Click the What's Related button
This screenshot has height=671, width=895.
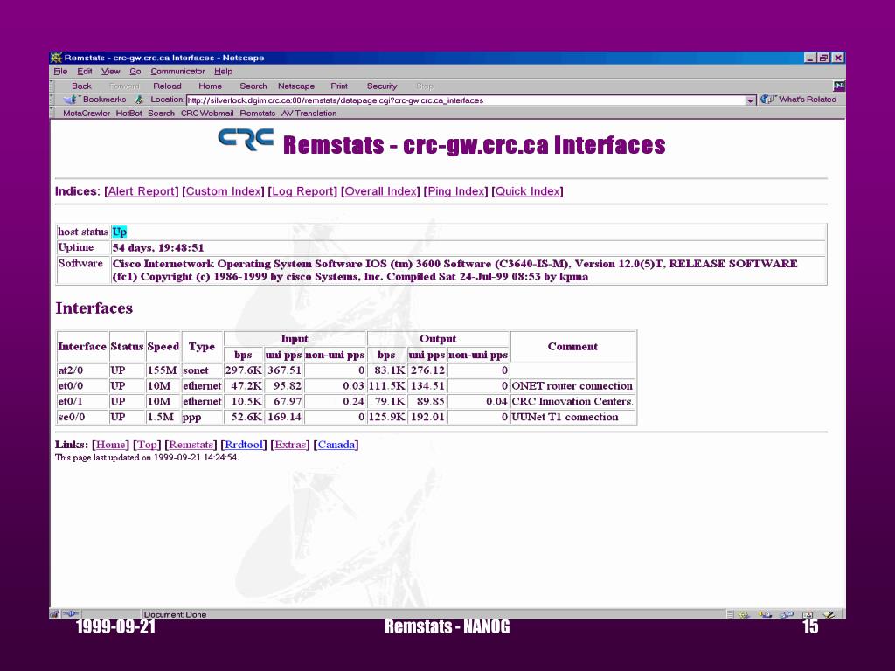(x=799, y=100)
